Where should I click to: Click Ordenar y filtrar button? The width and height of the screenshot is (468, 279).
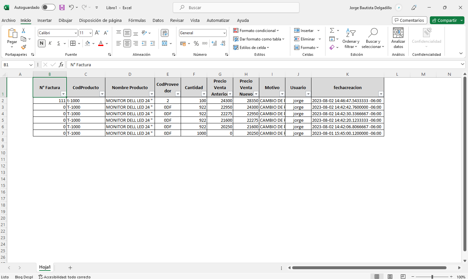351,38
